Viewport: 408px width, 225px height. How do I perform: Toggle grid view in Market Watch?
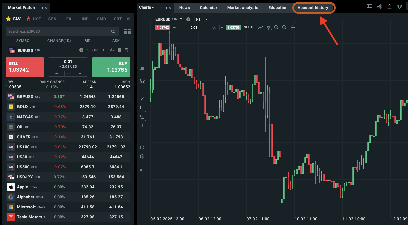[127, 31]
